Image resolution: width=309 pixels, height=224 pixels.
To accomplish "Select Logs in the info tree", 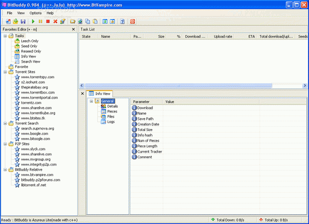I will (x=111, y=122).
